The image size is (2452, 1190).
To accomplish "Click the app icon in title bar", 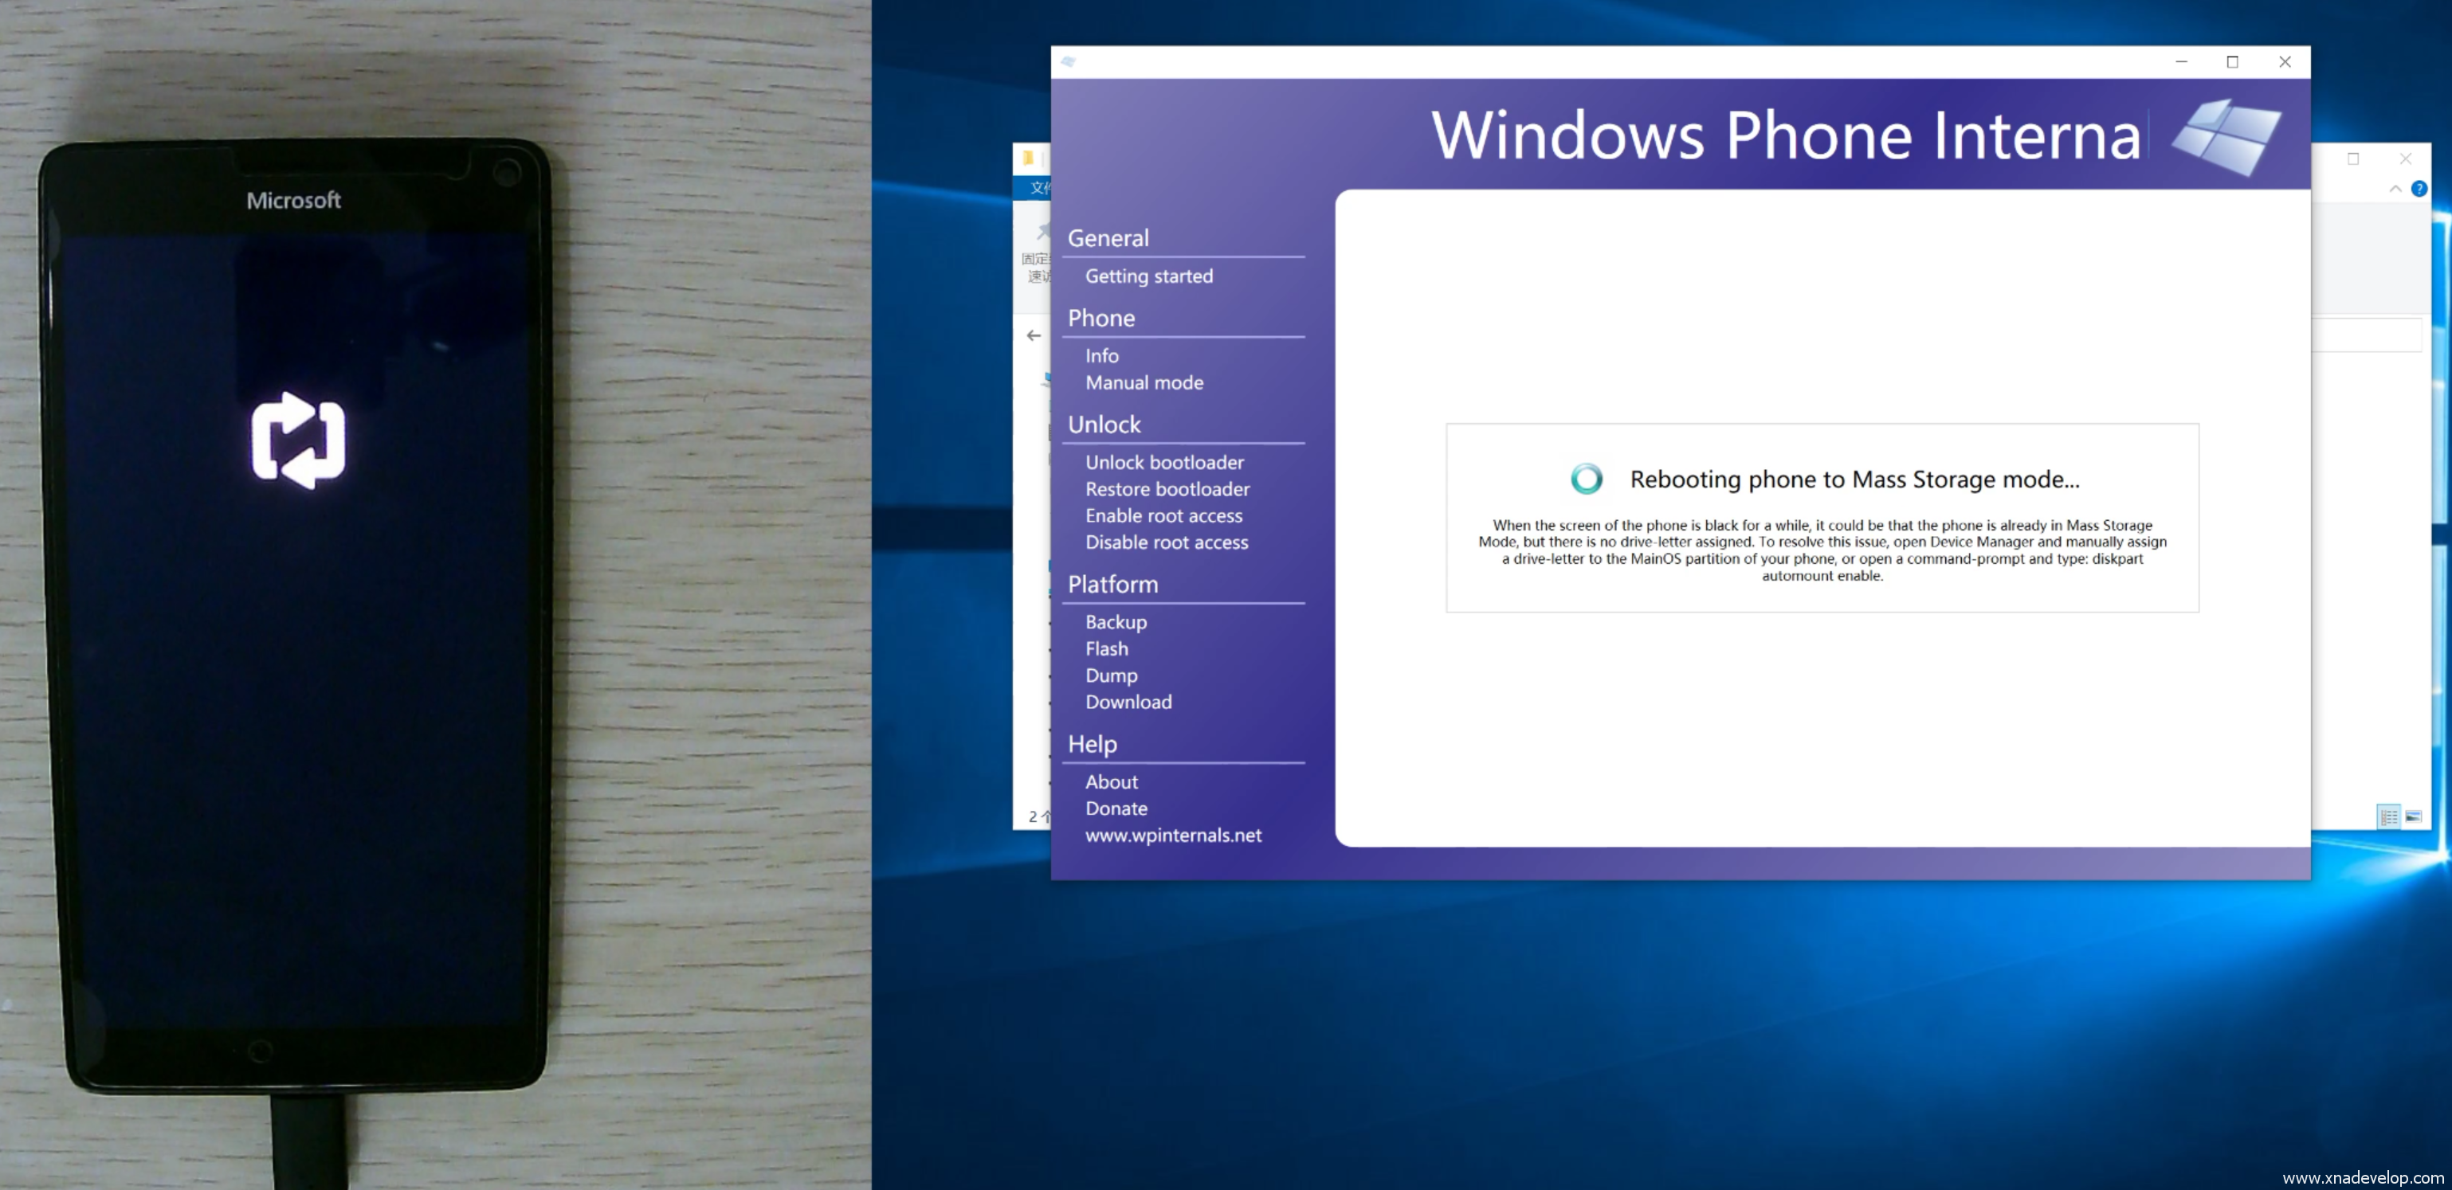I will 1068,62.
